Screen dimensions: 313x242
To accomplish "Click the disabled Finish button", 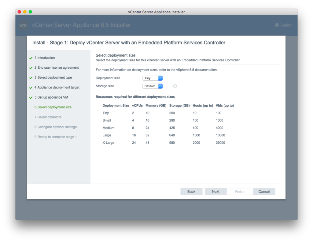I will tap(240, 191).
